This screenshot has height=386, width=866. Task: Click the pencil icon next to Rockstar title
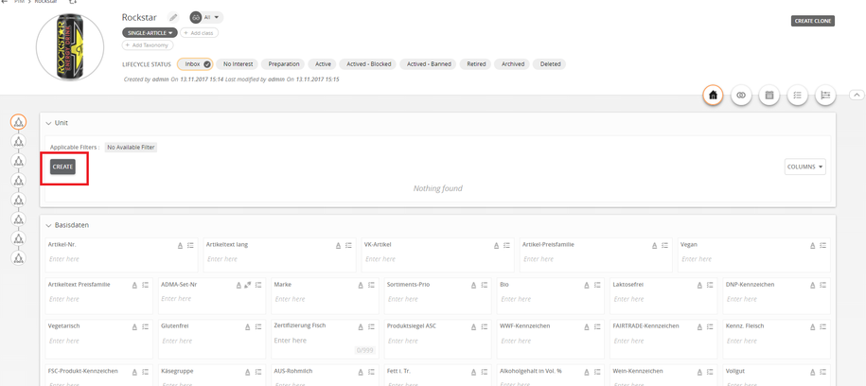[x=173, y=18]
